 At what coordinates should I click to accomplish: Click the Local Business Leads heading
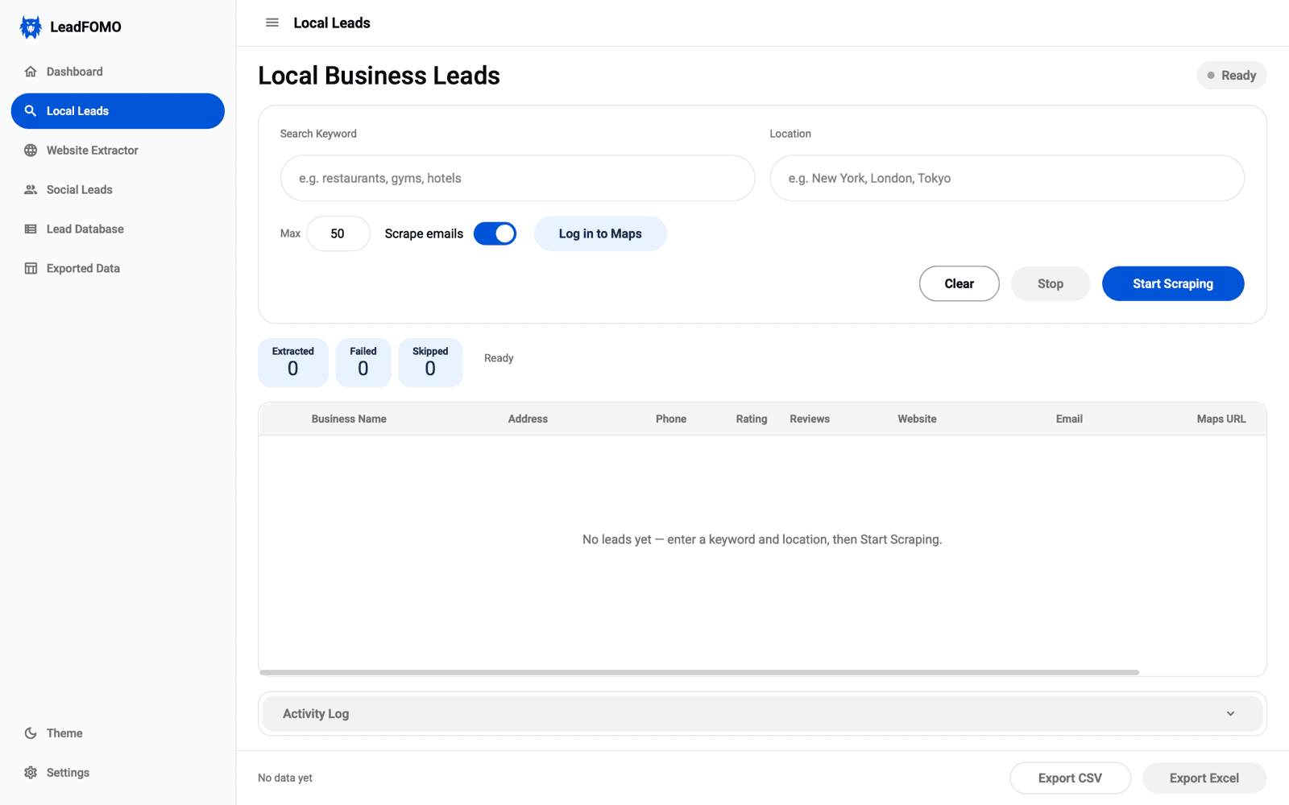pos(379,76)
